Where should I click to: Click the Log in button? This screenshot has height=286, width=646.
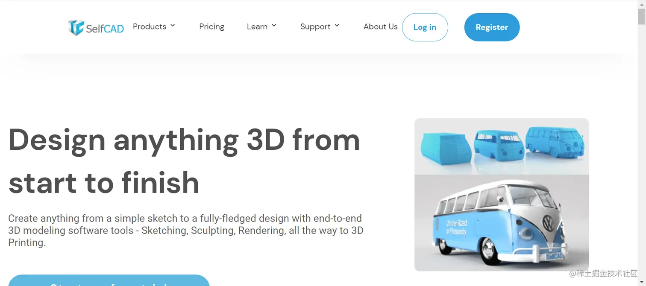[425, 27]
